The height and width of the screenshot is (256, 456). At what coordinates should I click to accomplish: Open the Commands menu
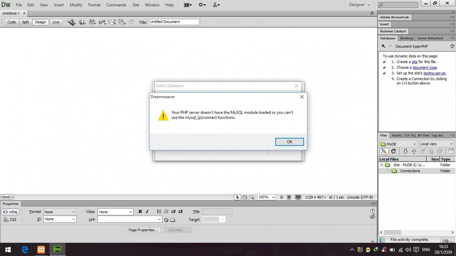116,5
